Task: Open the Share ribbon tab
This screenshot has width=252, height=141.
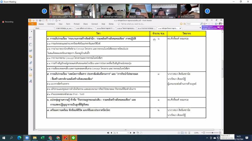Action: pyautogui.click(x=85, y=24)
